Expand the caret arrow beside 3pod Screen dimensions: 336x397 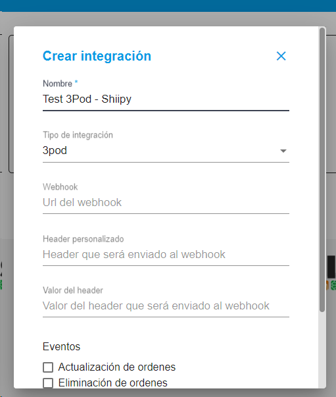(283, 151)
